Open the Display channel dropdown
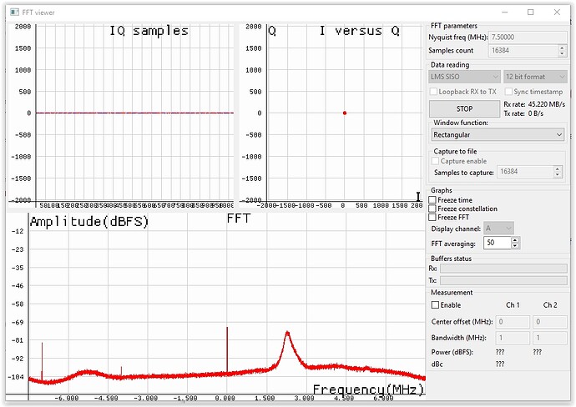The height and width of the screenshot is (407, 576). [x=498, y=228]
